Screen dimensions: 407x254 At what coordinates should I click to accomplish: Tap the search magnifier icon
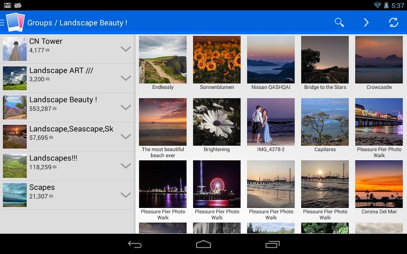(x=339, y=23)
